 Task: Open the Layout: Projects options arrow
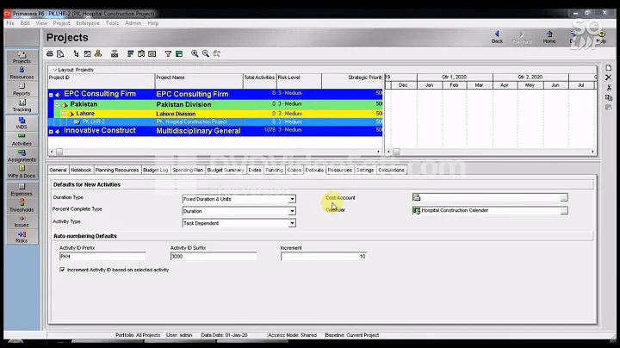pyautogui.click(x=55, y=70)
